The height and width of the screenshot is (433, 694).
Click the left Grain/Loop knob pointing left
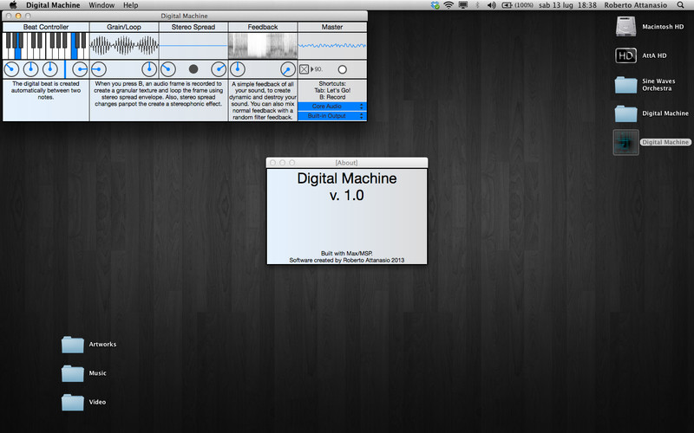(99, 69)
